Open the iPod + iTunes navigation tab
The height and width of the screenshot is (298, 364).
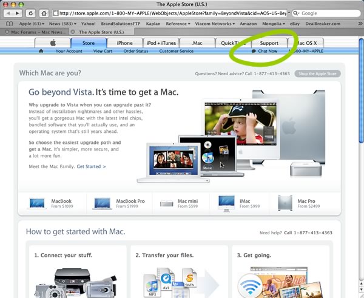161,43
